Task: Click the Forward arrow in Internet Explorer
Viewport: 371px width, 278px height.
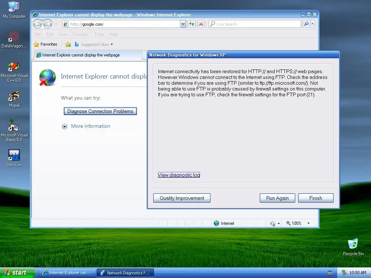Action: (47, 24)
